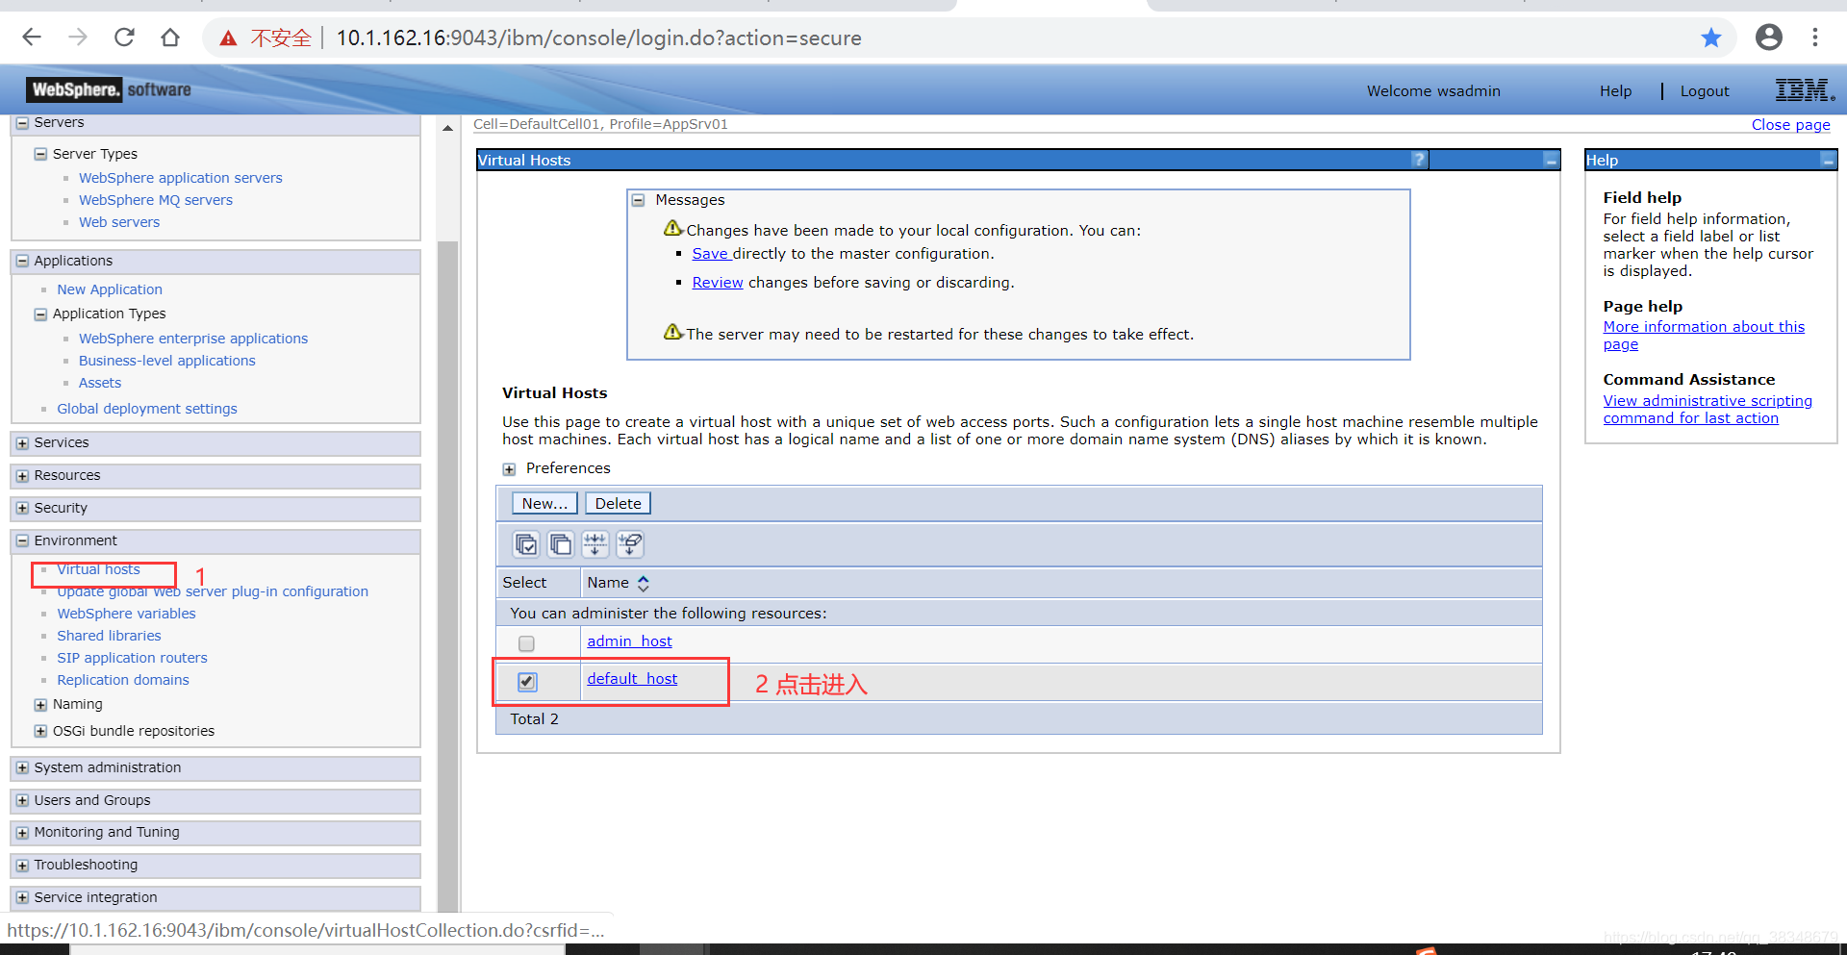Viewport: 1847px width, 955px height.
Task: Expand Users and Groups section
Action: (x=22, y=800)
